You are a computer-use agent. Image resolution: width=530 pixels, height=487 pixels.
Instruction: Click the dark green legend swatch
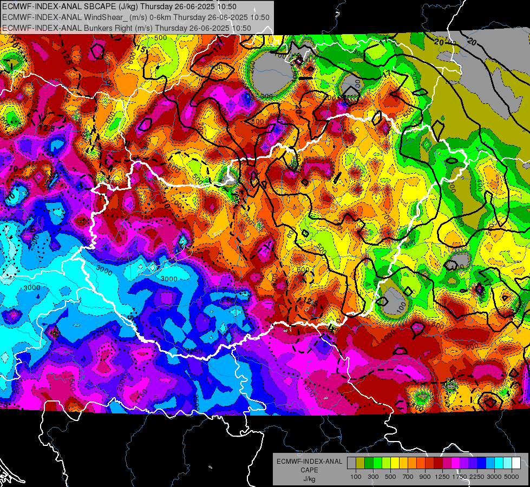coord(369,463)
